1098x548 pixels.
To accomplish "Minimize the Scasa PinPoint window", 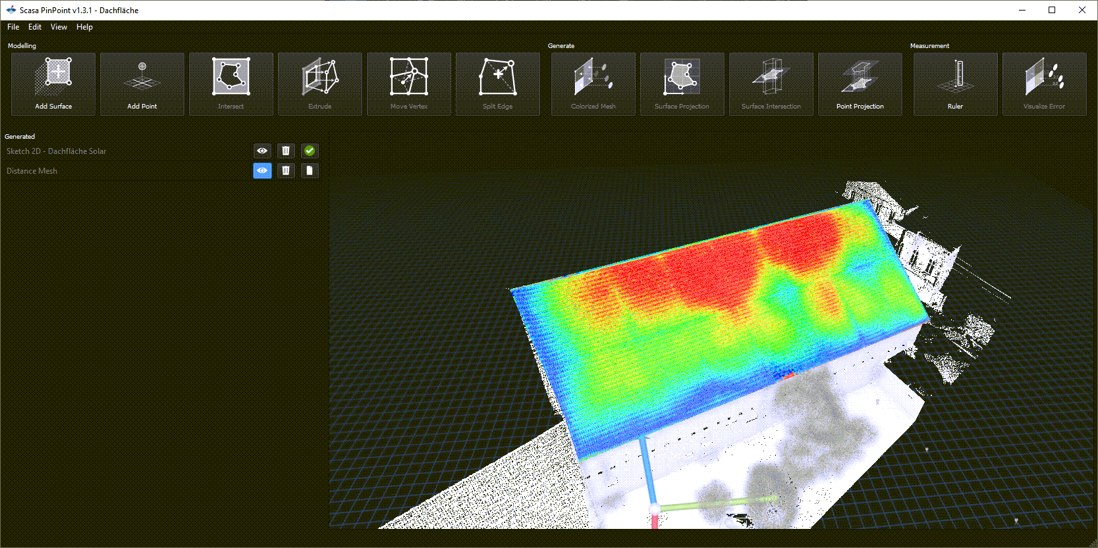I will point(1022,10).
